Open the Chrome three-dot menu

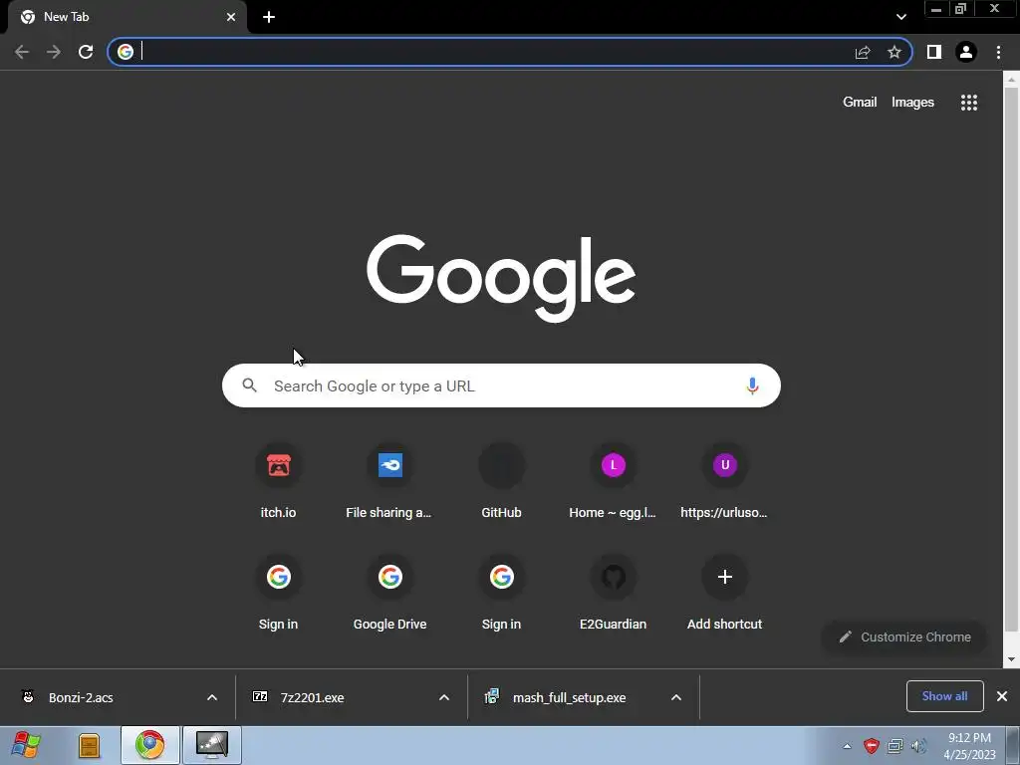[x=998, y=52]
